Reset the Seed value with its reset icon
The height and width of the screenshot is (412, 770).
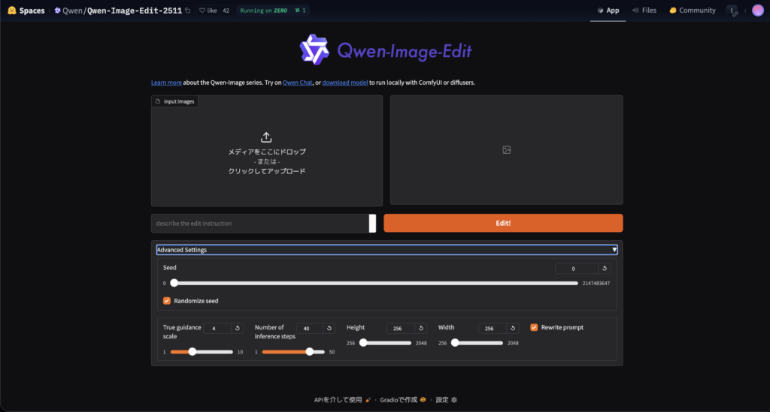(605, 269)
